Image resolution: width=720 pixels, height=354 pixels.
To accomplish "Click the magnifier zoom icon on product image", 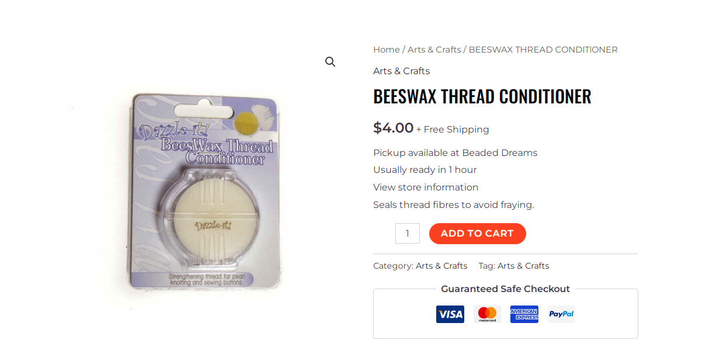I will coord(331,62).
